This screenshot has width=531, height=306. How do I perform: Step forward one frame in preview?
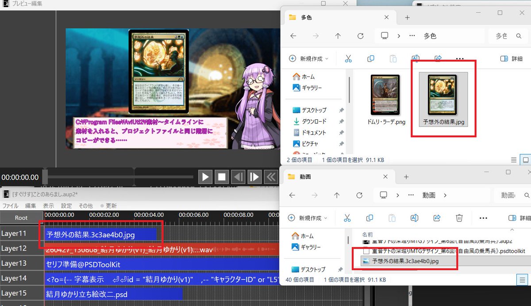click(x=254, y=177)
